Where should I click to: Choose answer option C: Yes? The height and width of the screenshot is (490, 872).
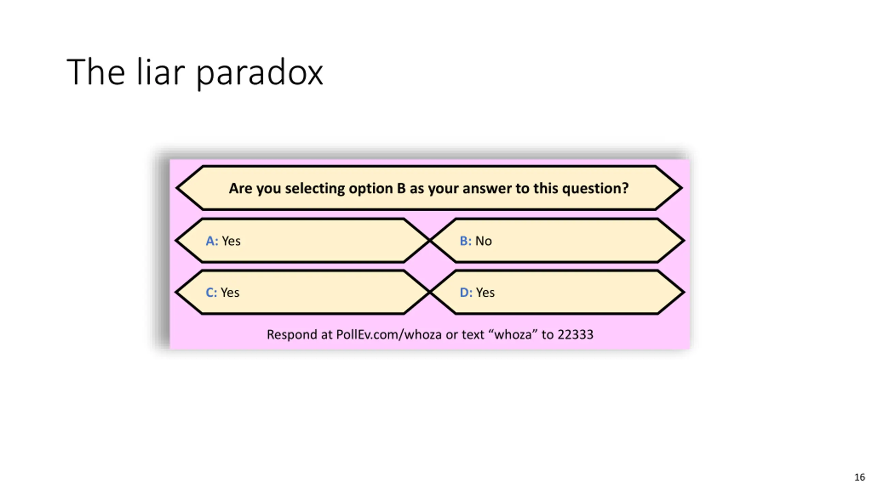[302, 293]
